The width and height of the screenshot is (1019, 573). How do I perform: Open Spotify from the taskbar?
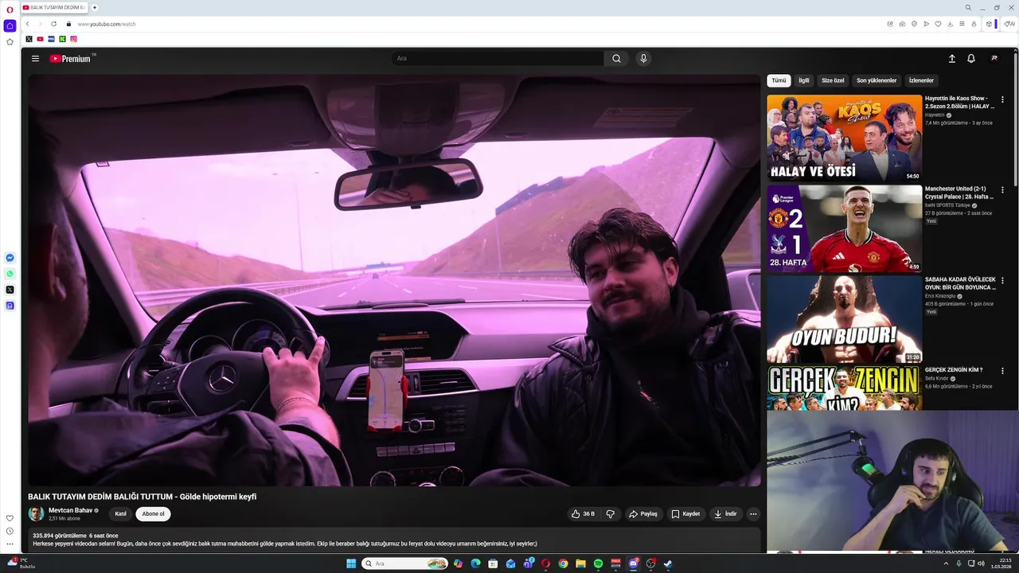tap(598, 563)
